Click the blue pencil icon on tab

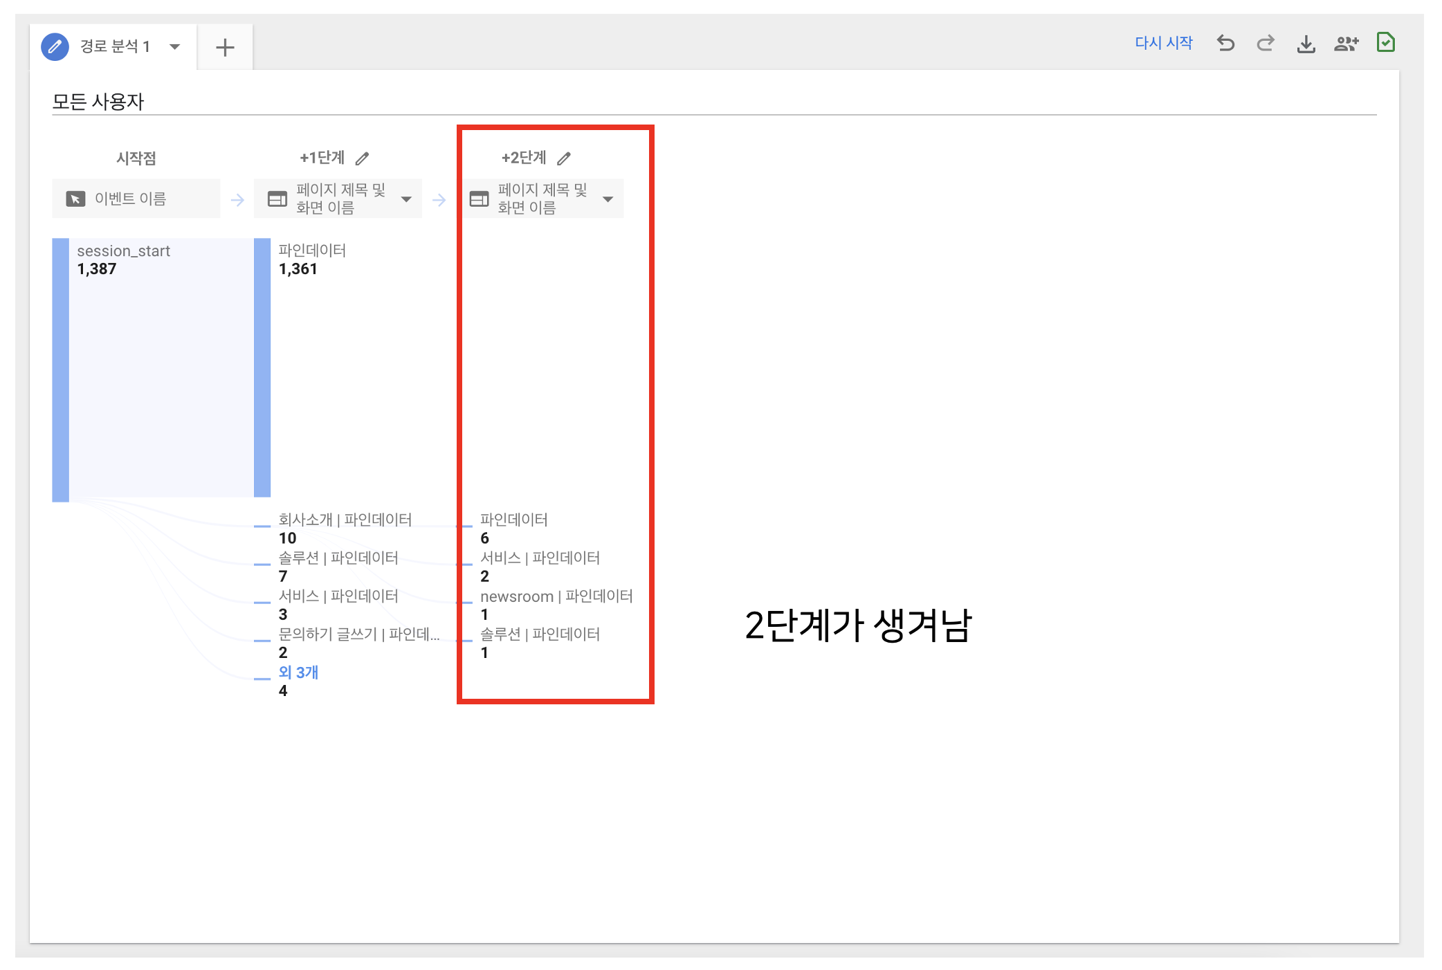pyautogui.click(x=55, y=47)
